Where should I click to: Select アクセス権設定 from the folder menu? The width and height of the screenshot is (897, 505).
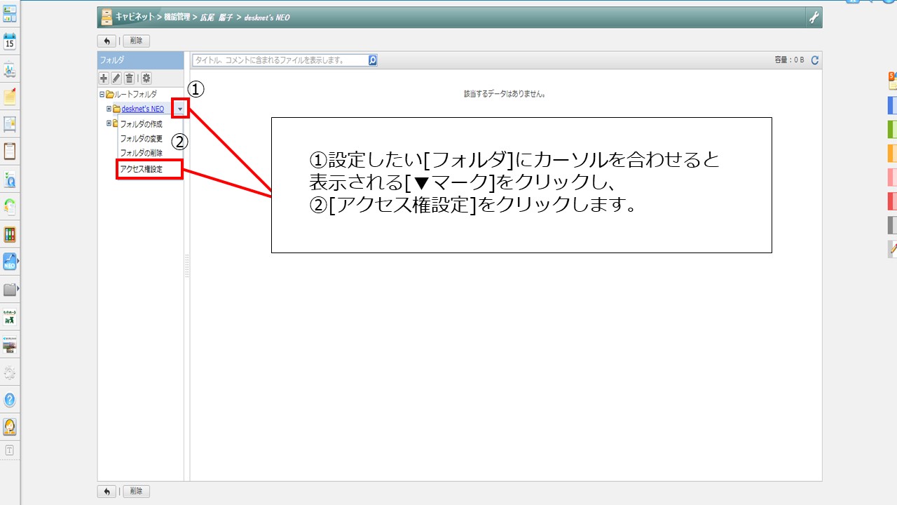pos(141,169)
